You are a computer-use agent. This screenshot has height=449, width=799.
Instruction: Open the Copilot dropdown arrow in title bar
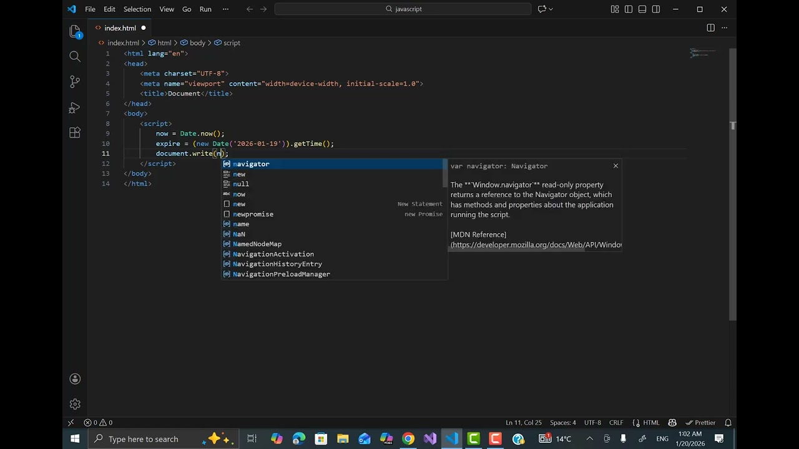tap(551, 9)
